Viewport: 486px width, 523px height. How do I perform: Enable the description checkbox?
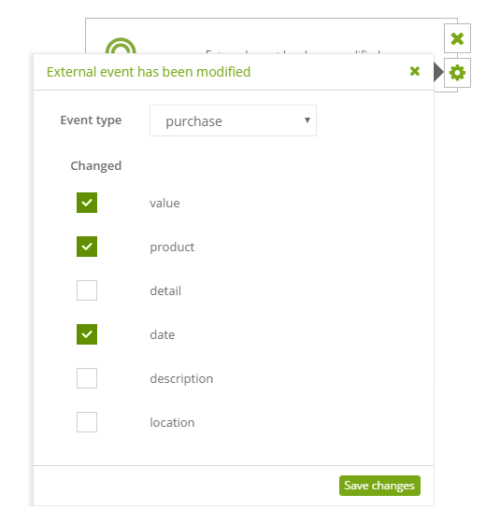[x=87, y=378]
